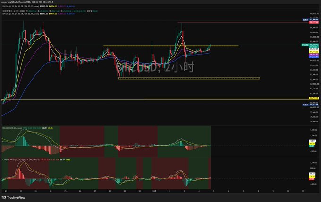Click the white 90.37 Children MACD label
Viewport: 321px width, 202px height.
(x=312, y=174)
